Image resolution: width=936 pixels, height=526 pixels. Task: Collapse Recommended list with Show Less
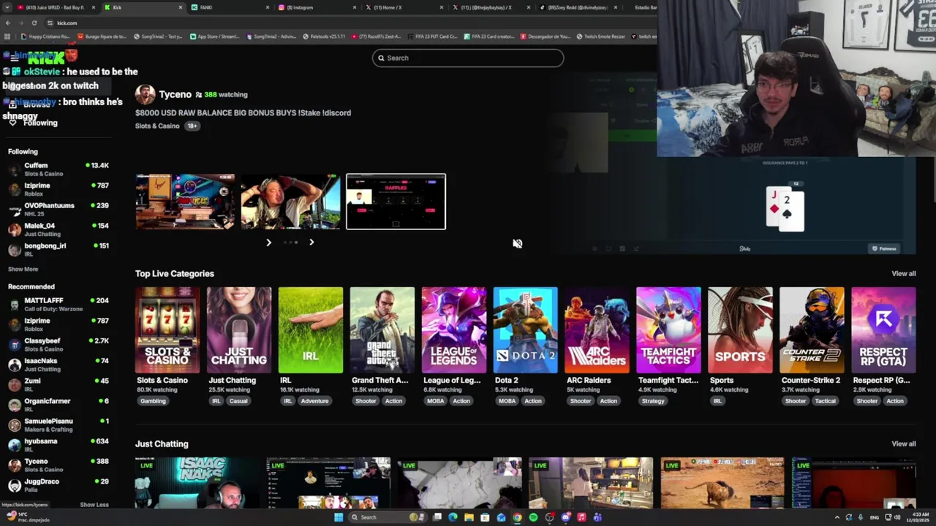pos(94,504)
